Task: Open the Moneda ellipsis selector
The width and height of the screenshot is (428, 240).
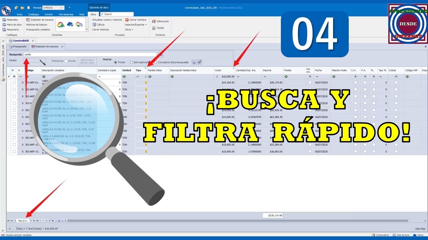Action: [63, 8]
